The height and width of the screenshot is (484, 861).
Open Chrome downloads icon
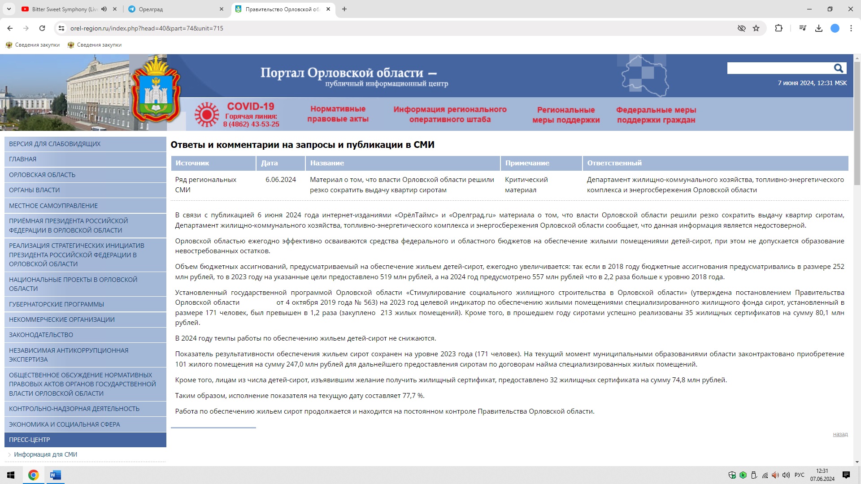pos(819,28)
